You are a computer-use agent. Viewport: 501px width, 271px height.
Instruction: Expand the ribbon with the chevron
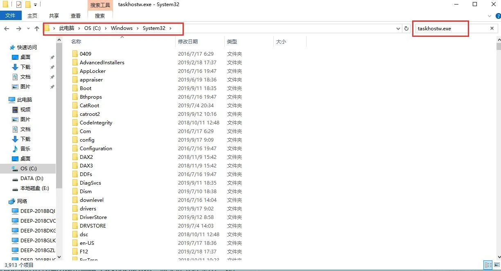tap(490, 16)
